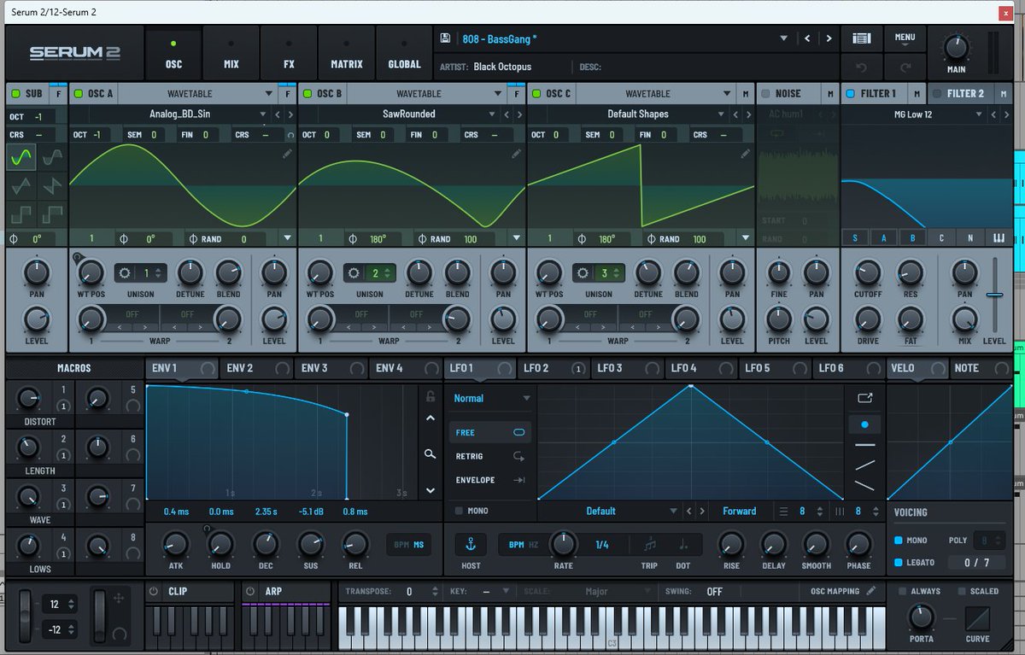Open OSC B unison gear settings
This screenshot has width=1025, height=655.
pyautogui.click(x=354, y=273)
